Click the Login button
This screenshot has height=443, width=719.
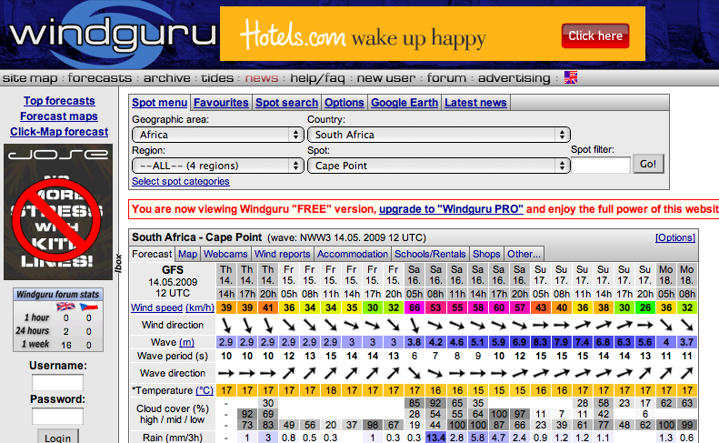coord(58,438)
